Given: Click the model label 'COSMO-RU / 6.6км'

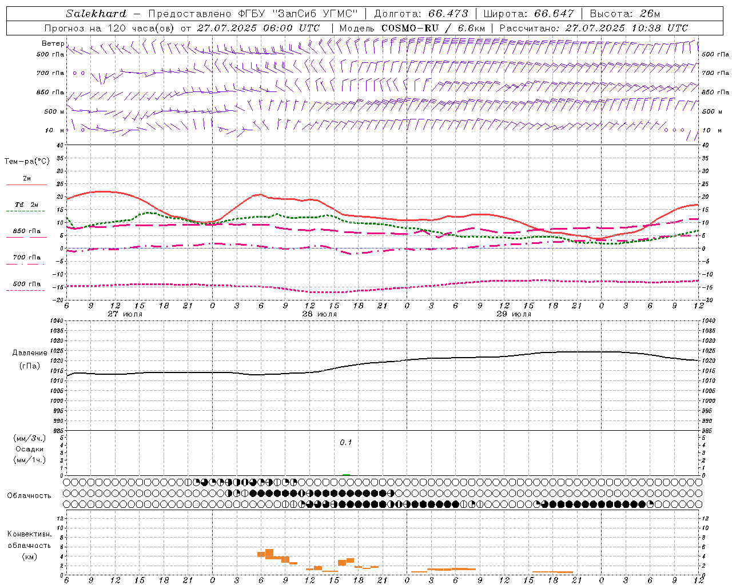Looking at the screenshot, I should (433, 28).
